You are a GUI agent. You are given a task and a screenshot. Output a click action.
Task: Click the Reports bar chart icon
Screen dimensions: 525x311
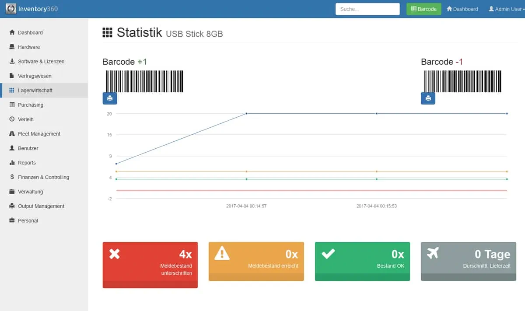pyautogui.click(x=12, y=163)
